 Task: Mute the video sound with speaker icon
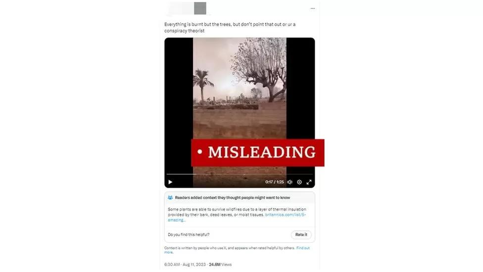tap(290, 182)
